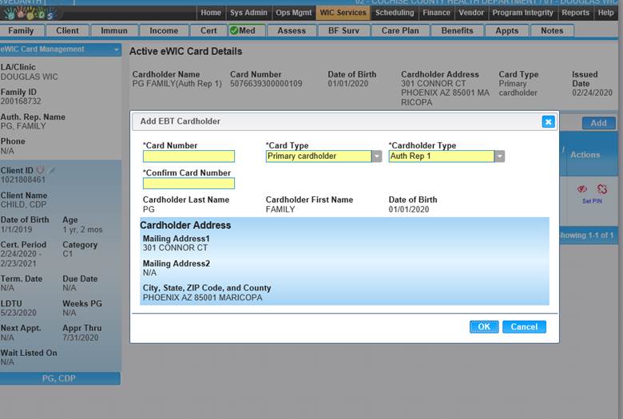Click Cancel in the dialog
Image resolution: width=623 pixels, height=419 pixels.
pyautogui.click(x=524, y=326)
